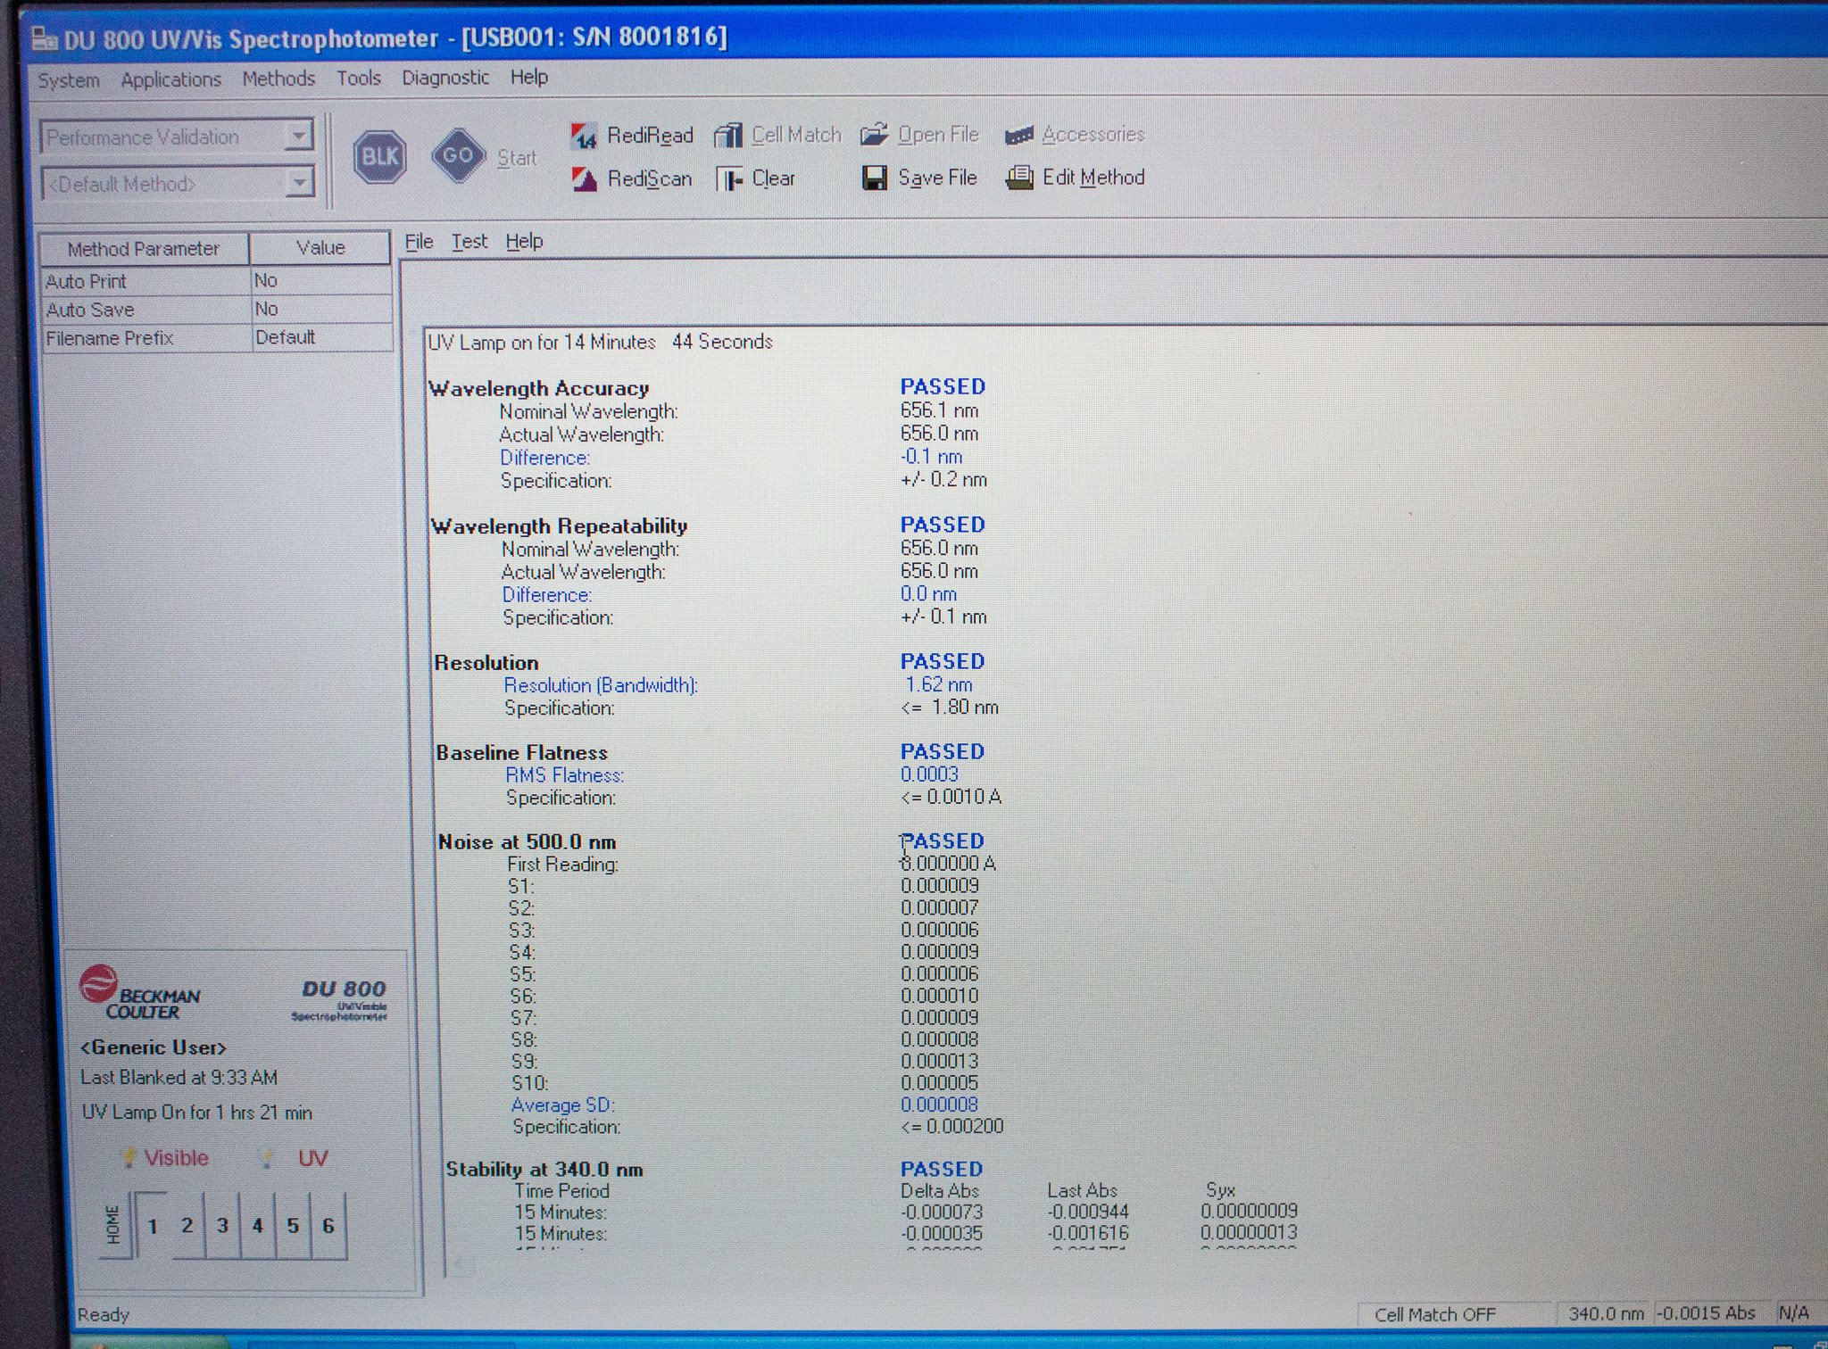This screenshot has height=1349, width=1828.
Task: Expand the Default Method dropdown
Action: tap(299, 184)
